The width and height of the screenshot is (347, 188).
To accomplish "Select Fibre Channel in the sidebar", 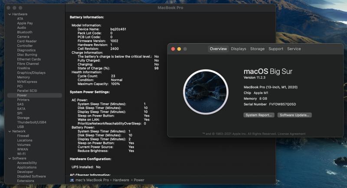I will [x=28, y=64].
